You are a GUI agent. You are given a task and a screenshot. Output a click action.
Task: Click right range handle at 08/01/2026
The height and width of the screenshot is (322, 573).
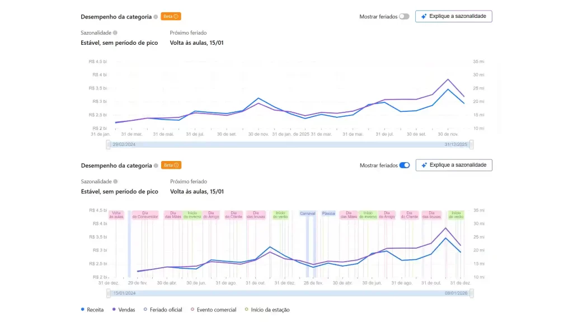[471, 293]
